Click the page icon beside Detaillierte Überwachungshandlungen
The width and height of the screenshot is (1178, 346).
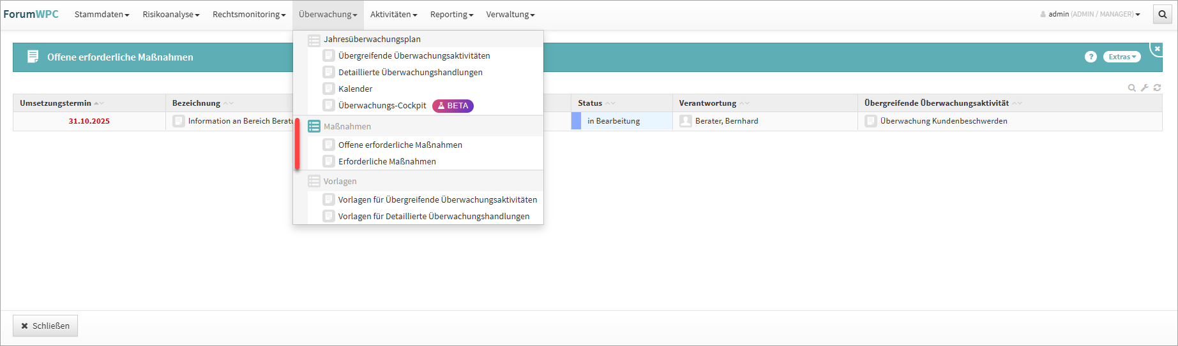[329, 72]
